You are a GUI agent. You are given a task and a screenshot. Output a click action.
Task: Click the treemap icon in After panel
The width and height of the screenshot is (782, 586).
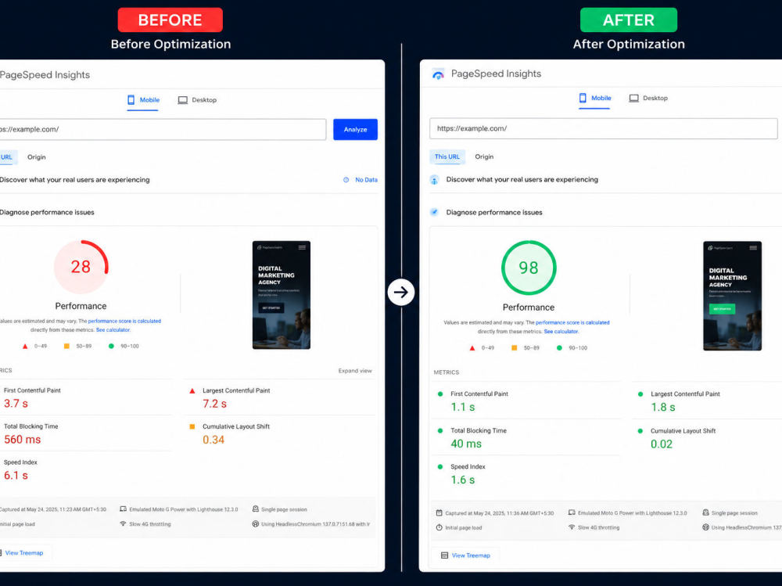[x=444, y=555]
